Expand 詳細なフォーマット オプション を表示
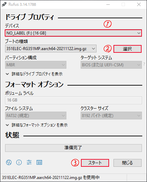Image resolution: width=147 pixels, height=182 pixels. coord(37,125)
